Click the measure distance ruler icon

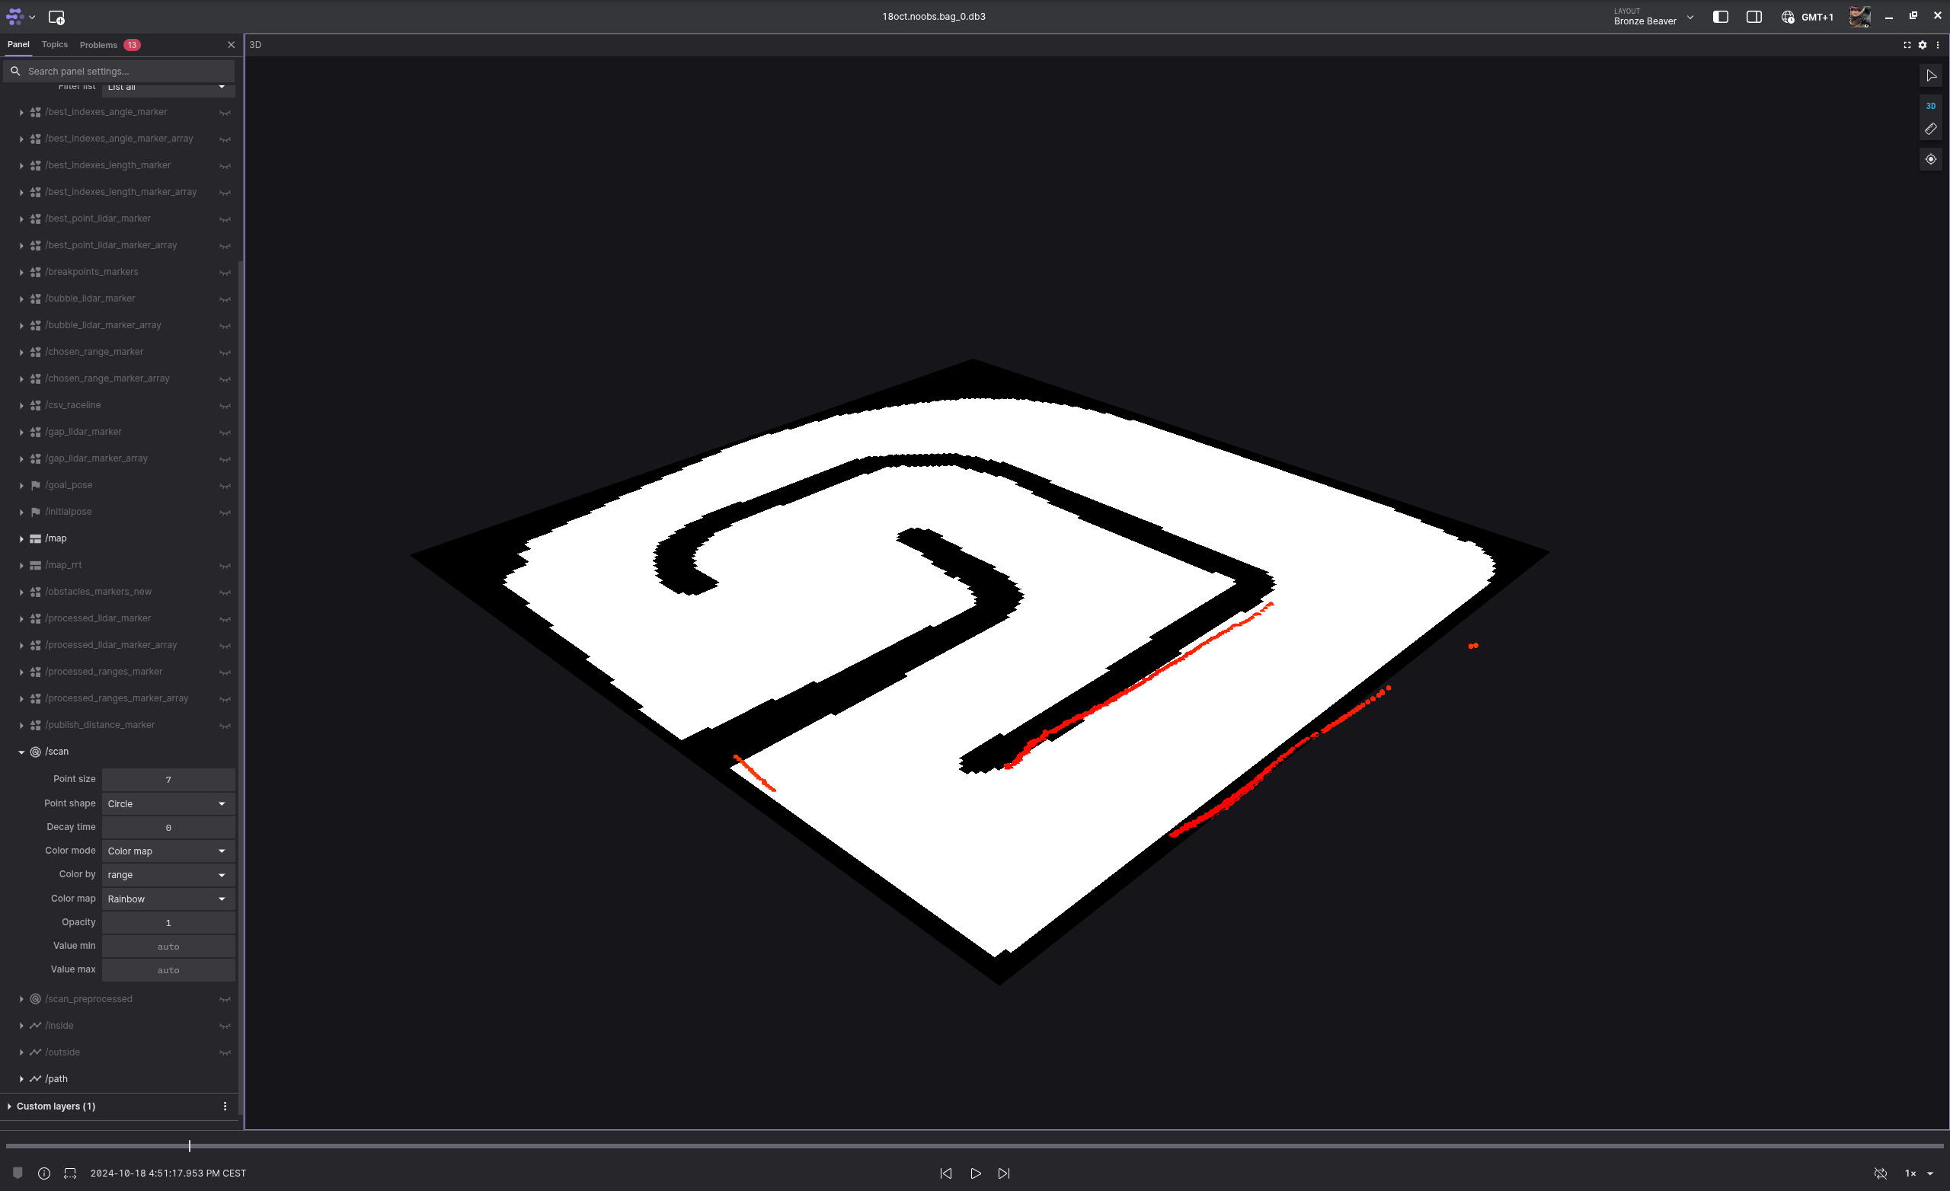click(x=1930, y=129)
